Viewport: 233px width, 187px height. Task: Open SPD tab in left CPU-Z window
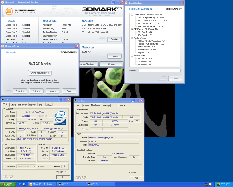point(40,105)
